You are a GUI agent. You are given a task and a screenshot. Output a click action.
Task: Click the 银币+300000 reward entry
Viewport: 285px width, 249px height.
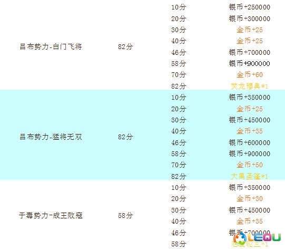click(249, 18)
